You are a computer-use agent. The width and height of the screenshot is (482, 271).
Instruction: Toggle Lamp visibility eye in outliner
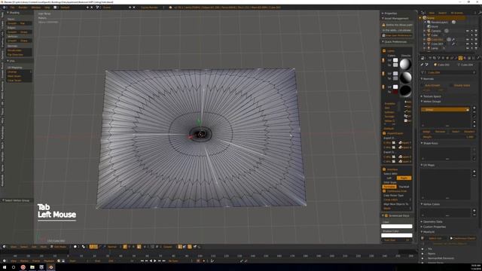click(468, 48)
